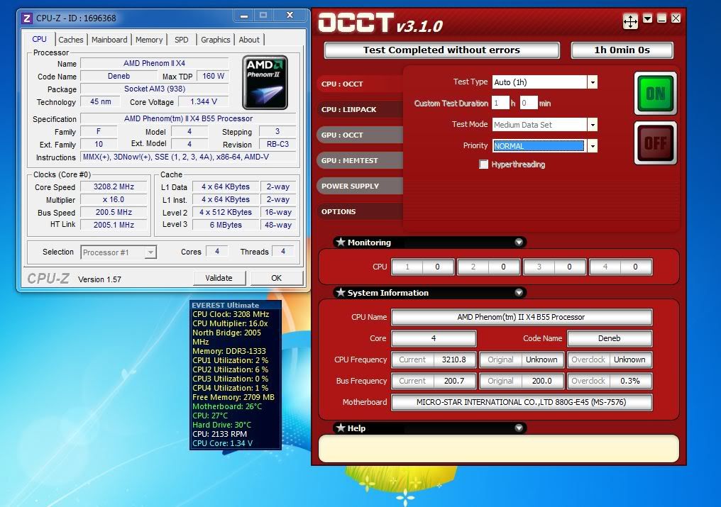Screen dimensions: 721x507
Task: Open the OPTIONS tab in OCCT
Action: (360, 211)
